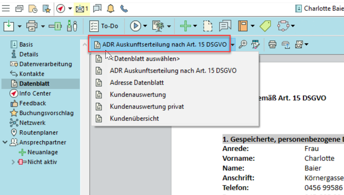344x195 pixels.
Task: Click the green plus add icon
Action: (185, 26)
